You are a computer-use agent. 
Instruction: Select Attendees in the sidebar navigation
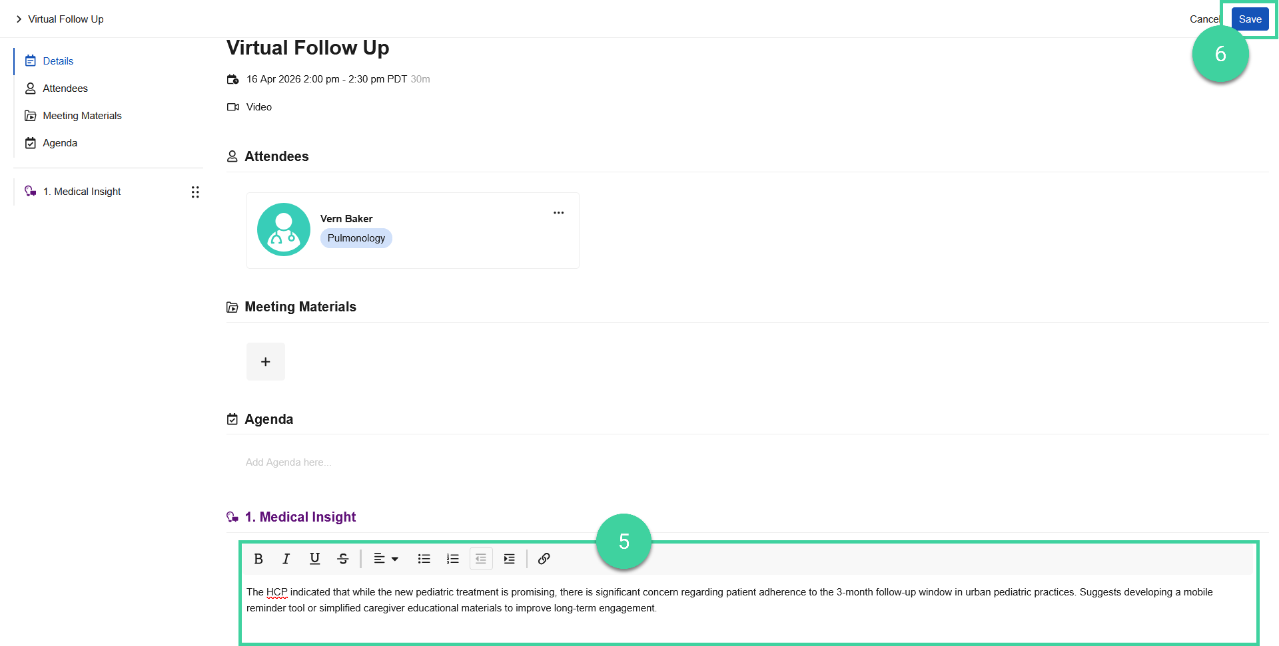65,88
